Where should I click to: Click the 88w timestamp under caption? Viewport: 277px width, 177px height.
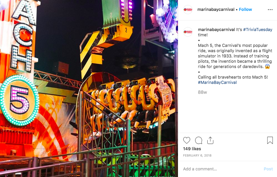pos(202,92)
